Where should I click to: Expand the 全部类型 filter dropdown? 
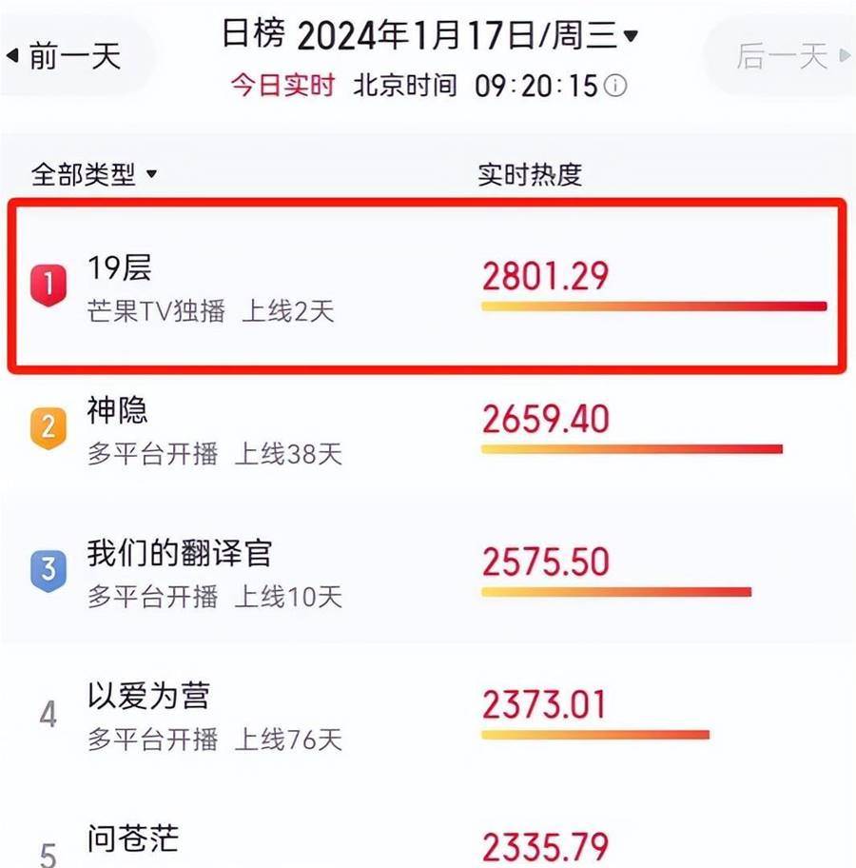[94, 174]
